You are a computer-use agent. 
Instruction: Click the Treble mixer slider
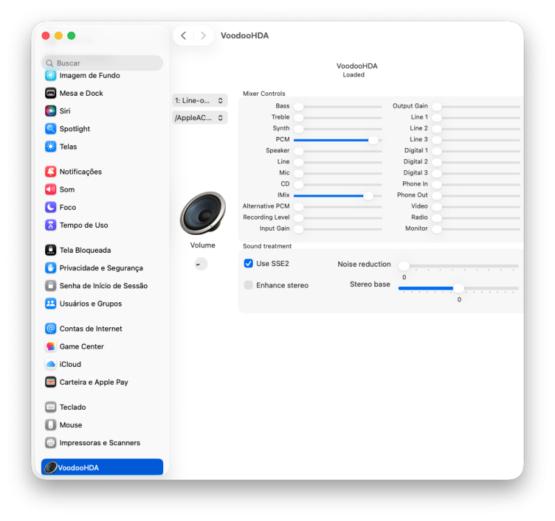click(x=338, y=118)
